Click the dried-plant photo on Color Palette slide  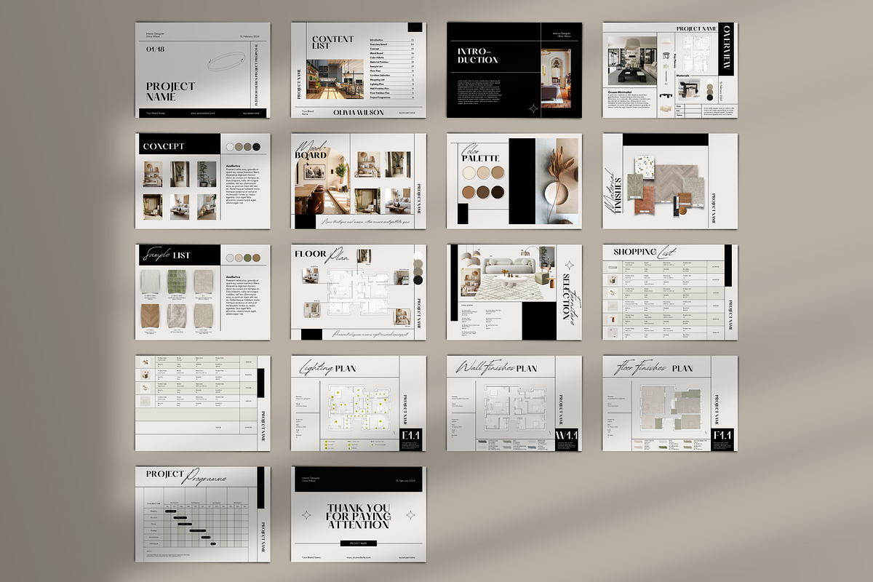tap(557, 180)
